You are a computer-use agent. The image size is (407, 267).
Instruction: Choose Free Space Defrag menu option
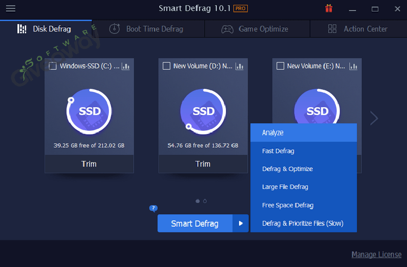[x=303, y=205]
